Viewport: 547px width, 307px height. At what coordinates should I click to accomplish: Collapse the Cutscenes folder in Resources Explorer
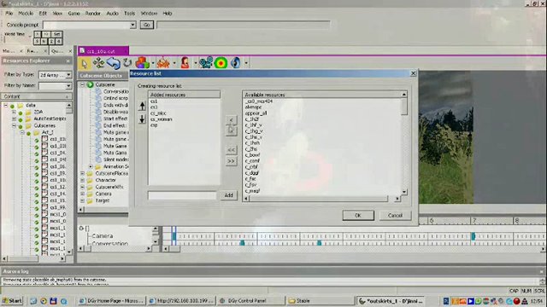pos(14,125)
